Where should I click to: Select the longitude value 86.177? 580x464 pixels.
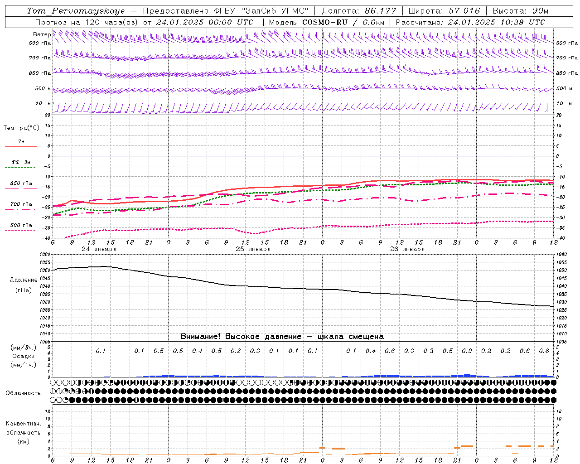pos(381,11)
